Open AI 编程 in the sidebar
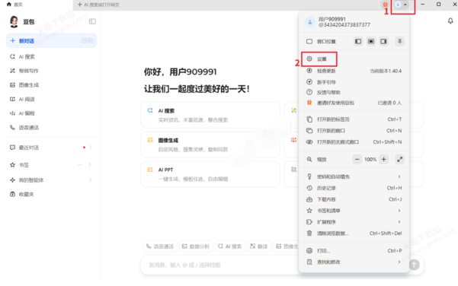This screenshot has height=286, width=458. 51,113
